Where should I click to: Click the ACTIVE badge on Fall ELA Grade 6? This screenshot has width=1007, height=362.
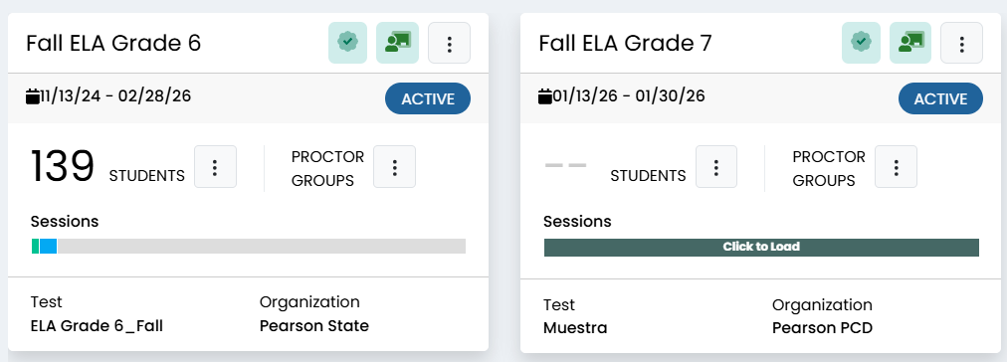[x=428, y=98]
